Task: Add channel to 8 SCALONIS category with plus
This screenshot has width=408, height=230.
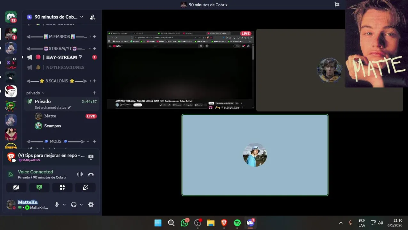Action: click(94, 81)
